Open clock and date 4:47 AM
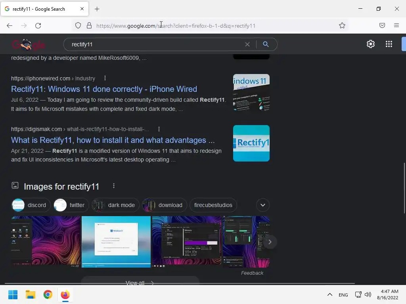Image resolution: width=406 pixels, height=304 pixels. click(x=387, y=294)
